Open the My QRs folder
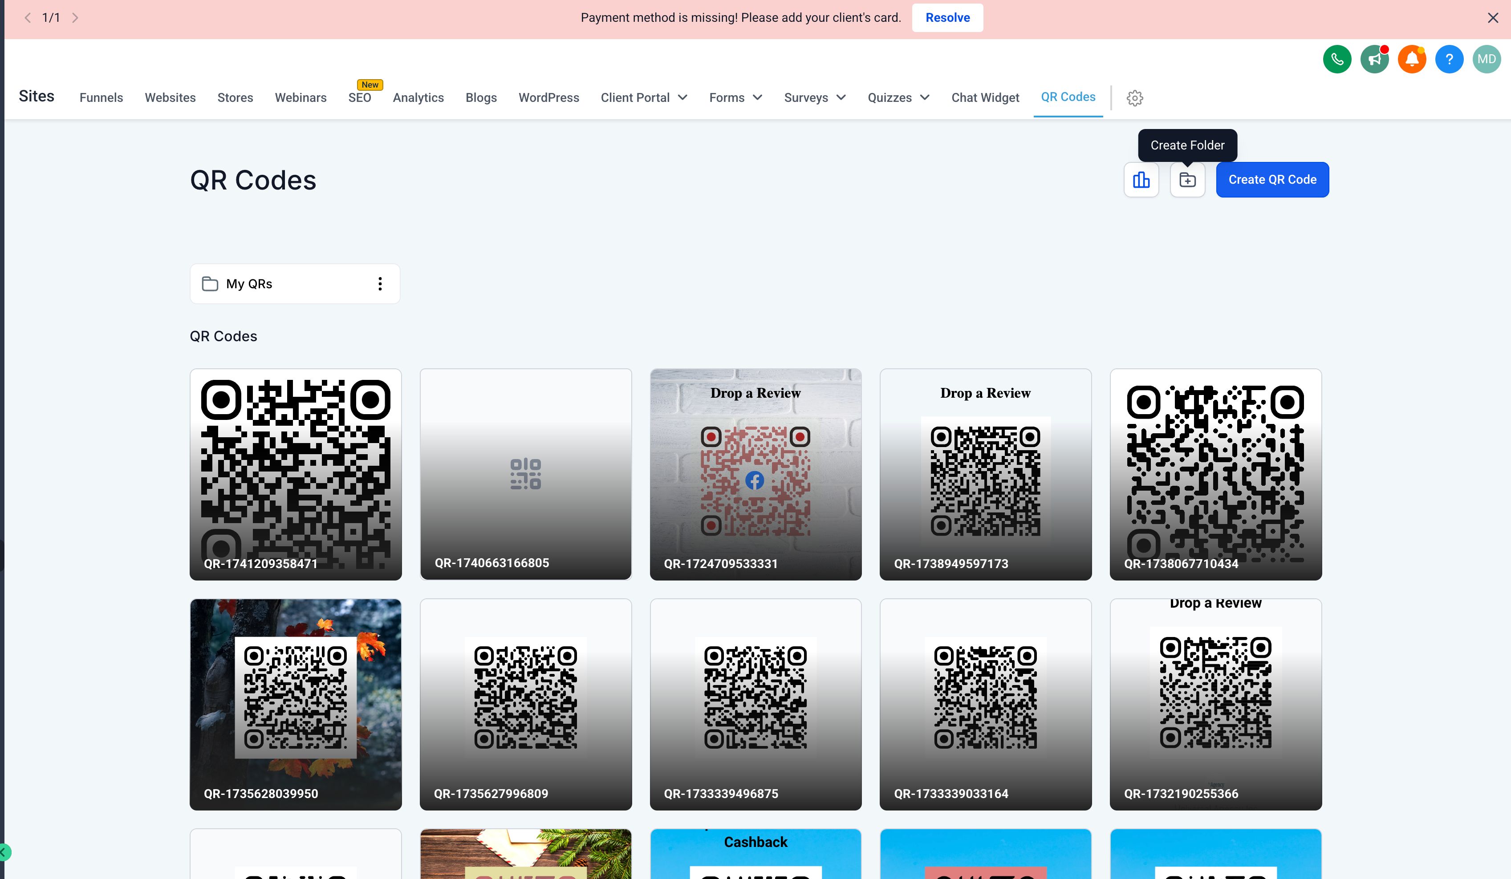This screenshot has width=1511, height=879. [x=249, y=284]
